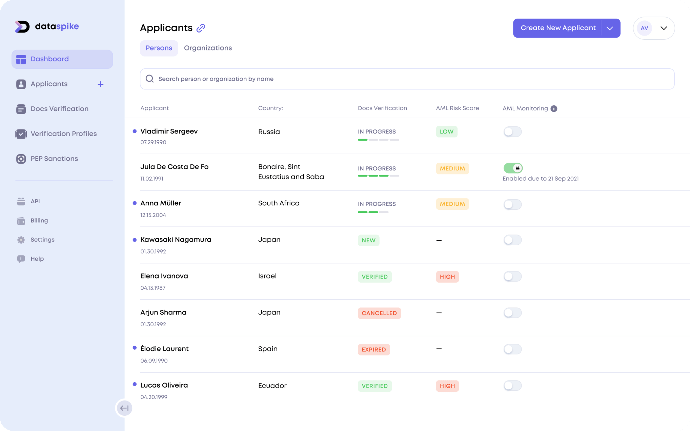Select the Persons tab
690x431 pixels.
pos(158,48)
